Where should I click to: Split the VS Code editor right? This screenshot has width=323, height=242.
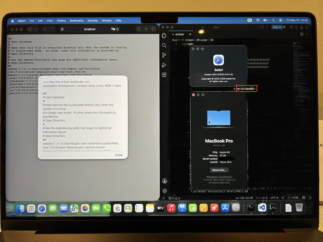point(302,34)
